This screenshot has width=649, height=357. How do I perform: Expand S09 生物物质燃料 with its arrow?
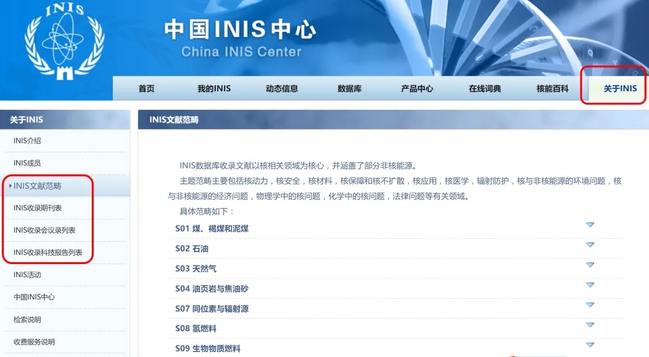tap(590, 344)
